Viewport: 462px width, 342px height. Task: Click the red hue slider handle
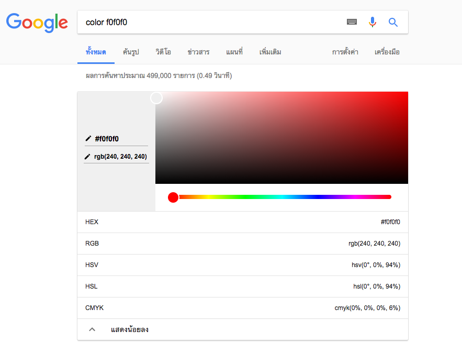173,197
